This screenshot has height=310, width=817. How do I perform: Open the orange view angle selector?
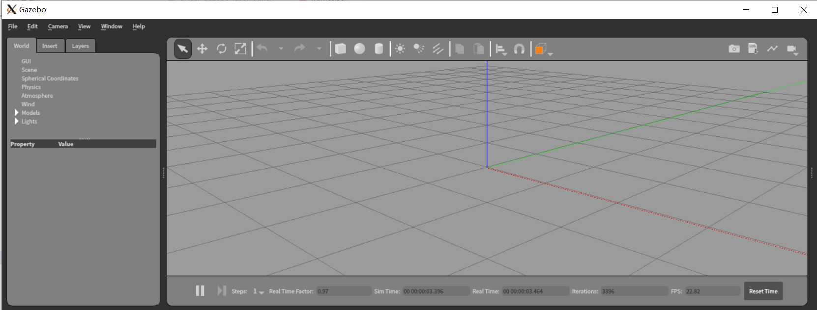[x=543, y=49]
